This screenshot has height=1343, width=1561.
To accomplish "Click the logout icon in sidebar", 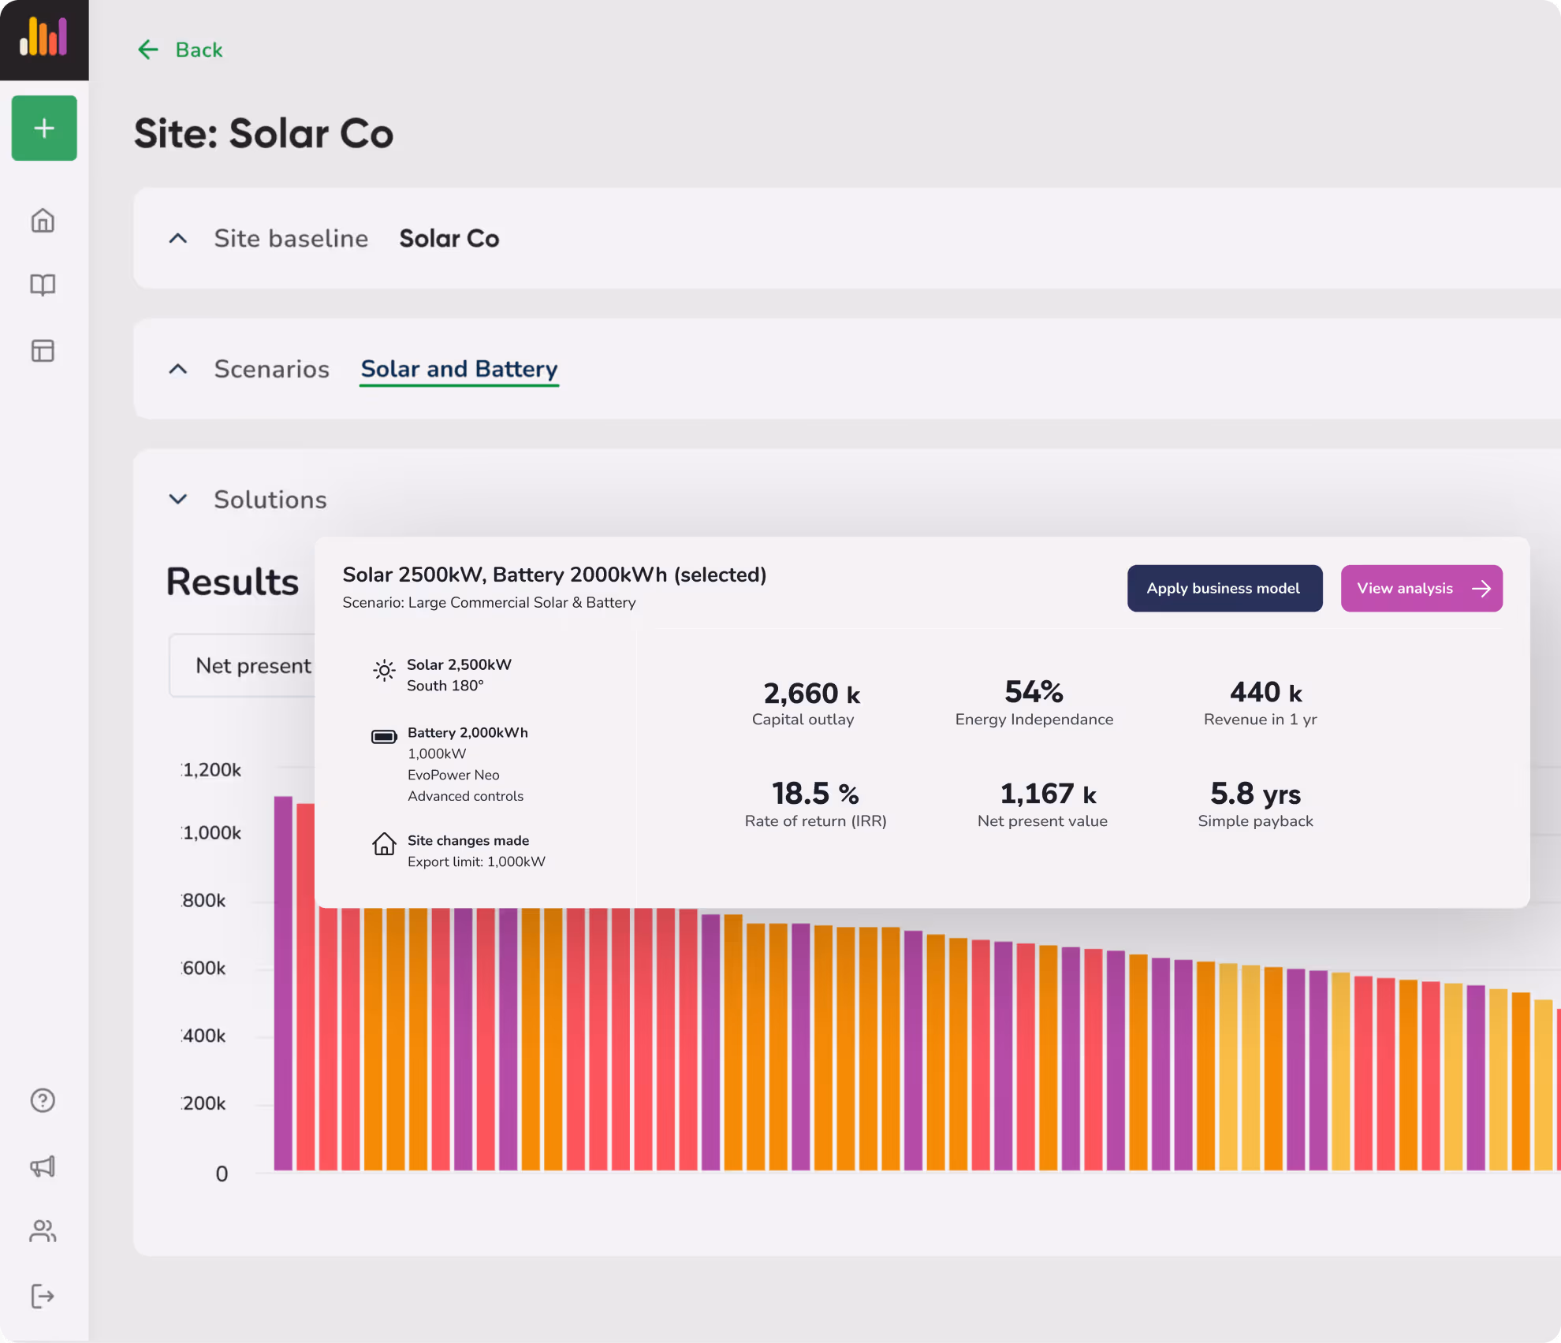I will tap(43, 1296).
